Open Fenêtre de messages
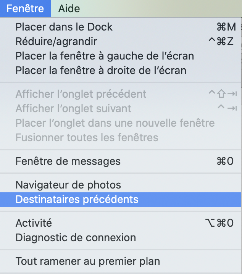Image resolution: width=242 pixels, height=274 pixels. [68, 161]
